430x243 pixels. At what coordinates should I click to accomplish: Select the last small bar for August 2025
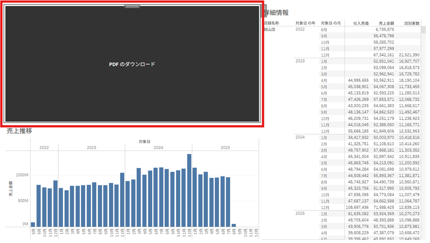pos(234,225)
